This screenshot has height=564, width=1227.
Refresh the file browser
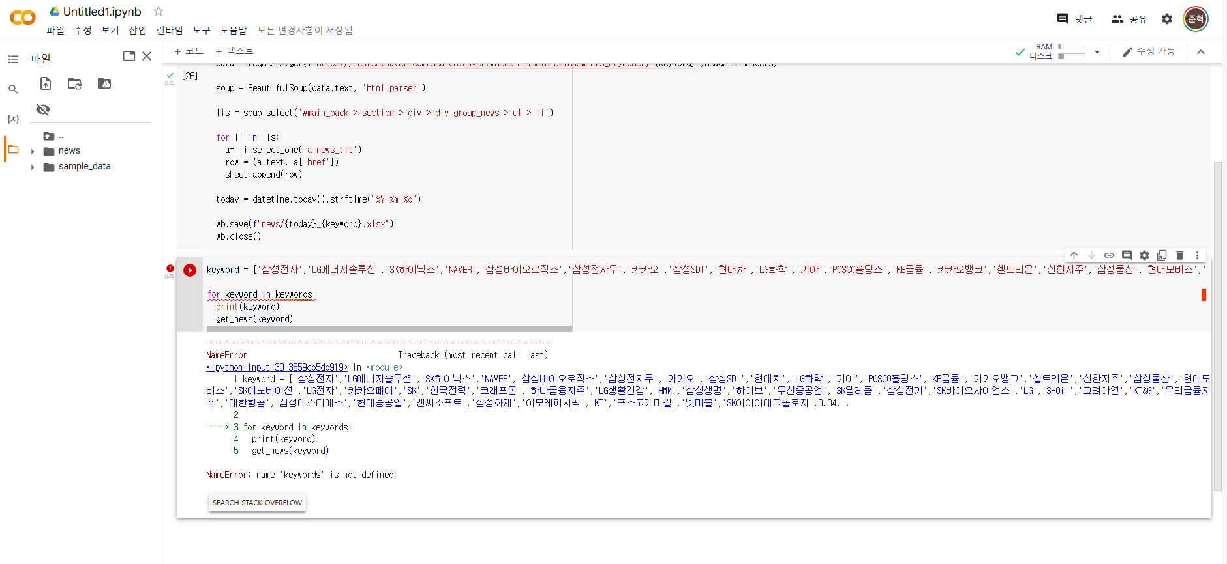tap(75, 83)
